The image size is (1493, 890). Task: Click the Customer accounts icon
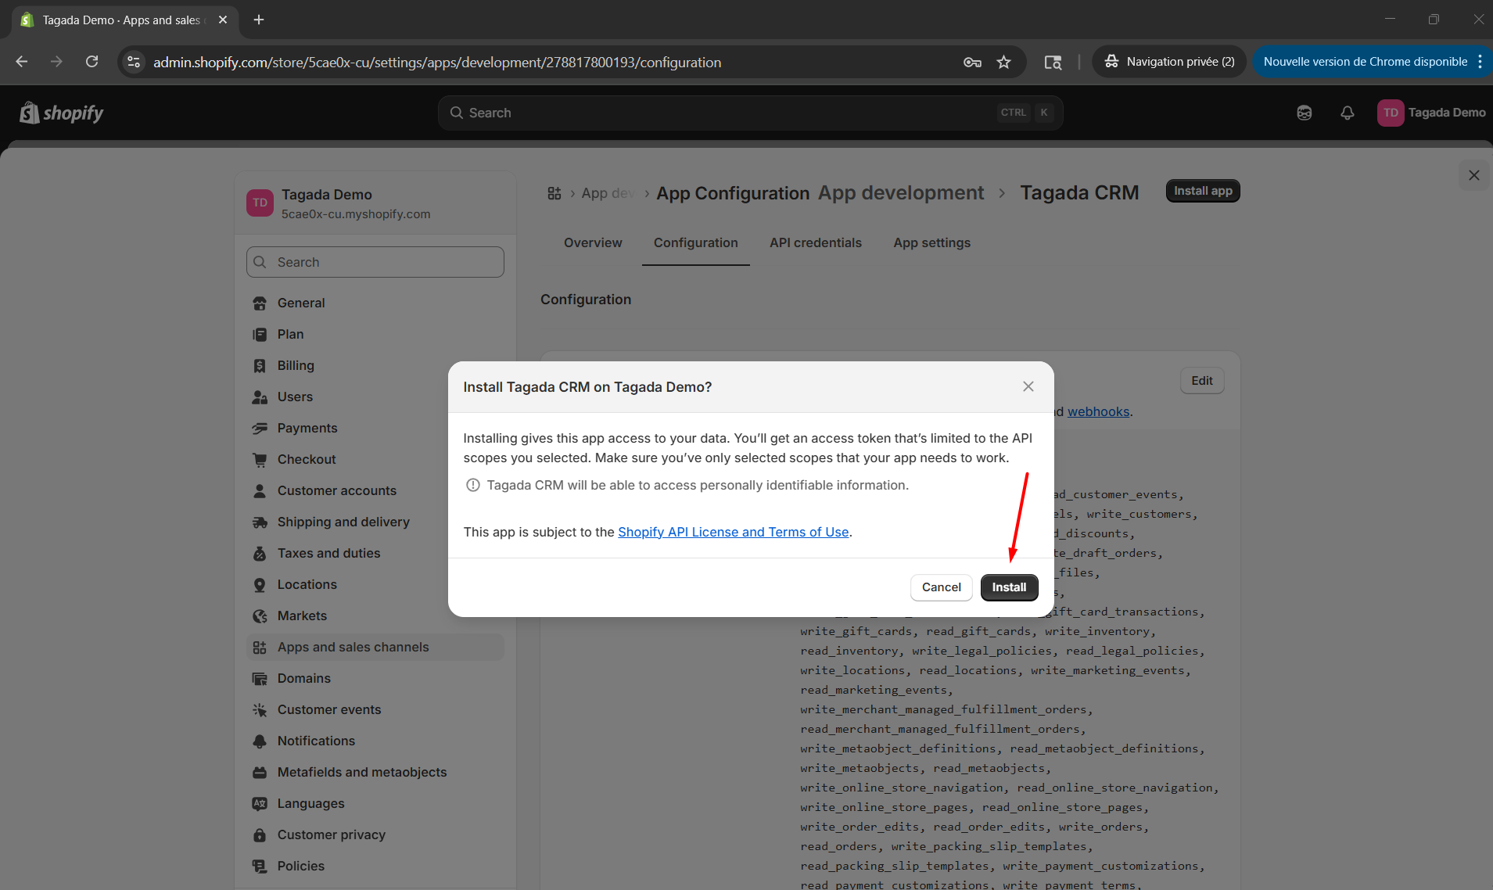[x=260, y=491]
